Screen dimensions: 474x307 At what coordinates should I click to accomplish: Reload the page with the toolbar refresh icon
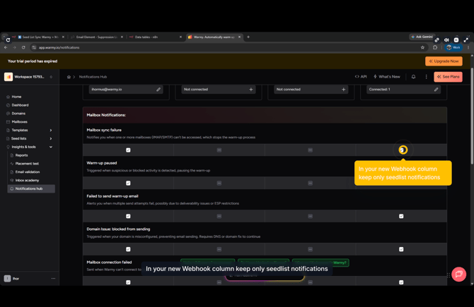[x=23, y=47]
